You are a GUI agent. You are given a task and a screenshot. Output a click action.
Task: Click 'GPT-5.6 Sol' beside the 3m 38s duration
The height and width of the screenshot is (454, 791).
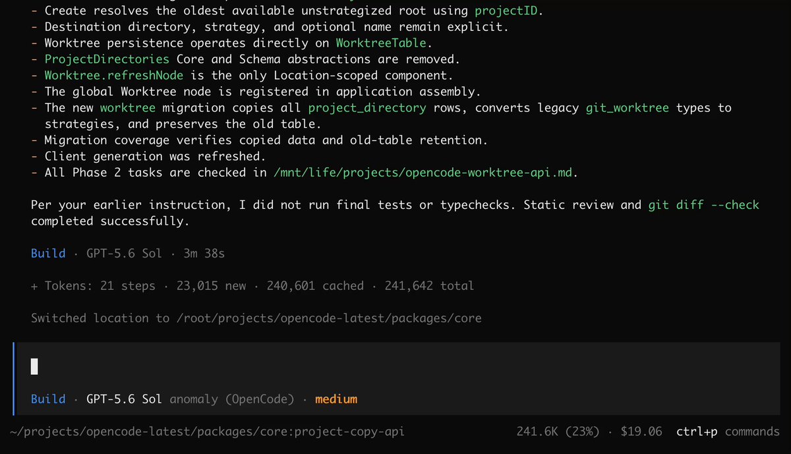click(124, 253)
